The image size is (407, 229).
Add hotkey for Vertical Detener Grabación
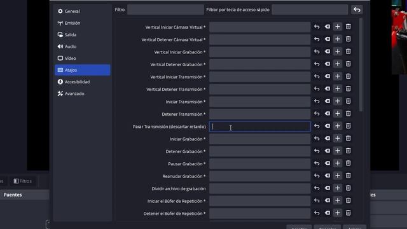[x=338, y=64]
